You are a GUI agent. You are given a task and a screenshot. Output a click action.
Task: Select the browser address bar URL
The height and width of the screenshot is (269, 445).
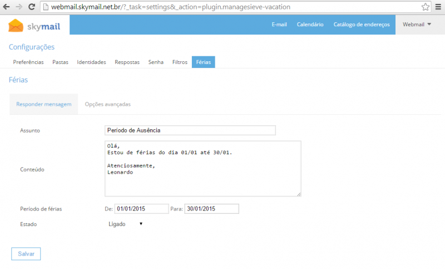pos(171,7)
